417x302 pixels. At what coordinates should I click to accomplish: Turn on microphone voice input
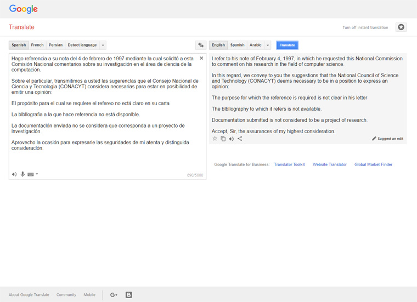pos(22,174)
